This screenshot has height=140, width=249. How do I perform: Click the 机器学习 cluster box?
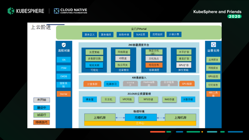click(111, 84)
